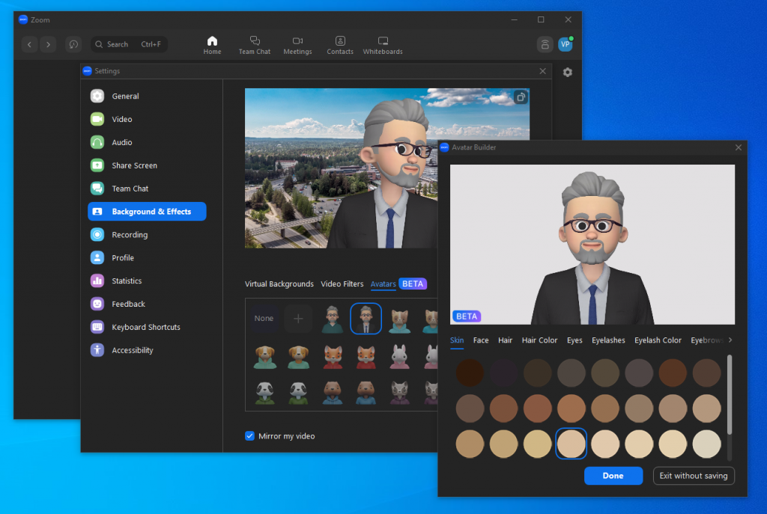This screenshot has width=767, height=514.
Task: Click Exit without saving button
Action: (693, 476)
